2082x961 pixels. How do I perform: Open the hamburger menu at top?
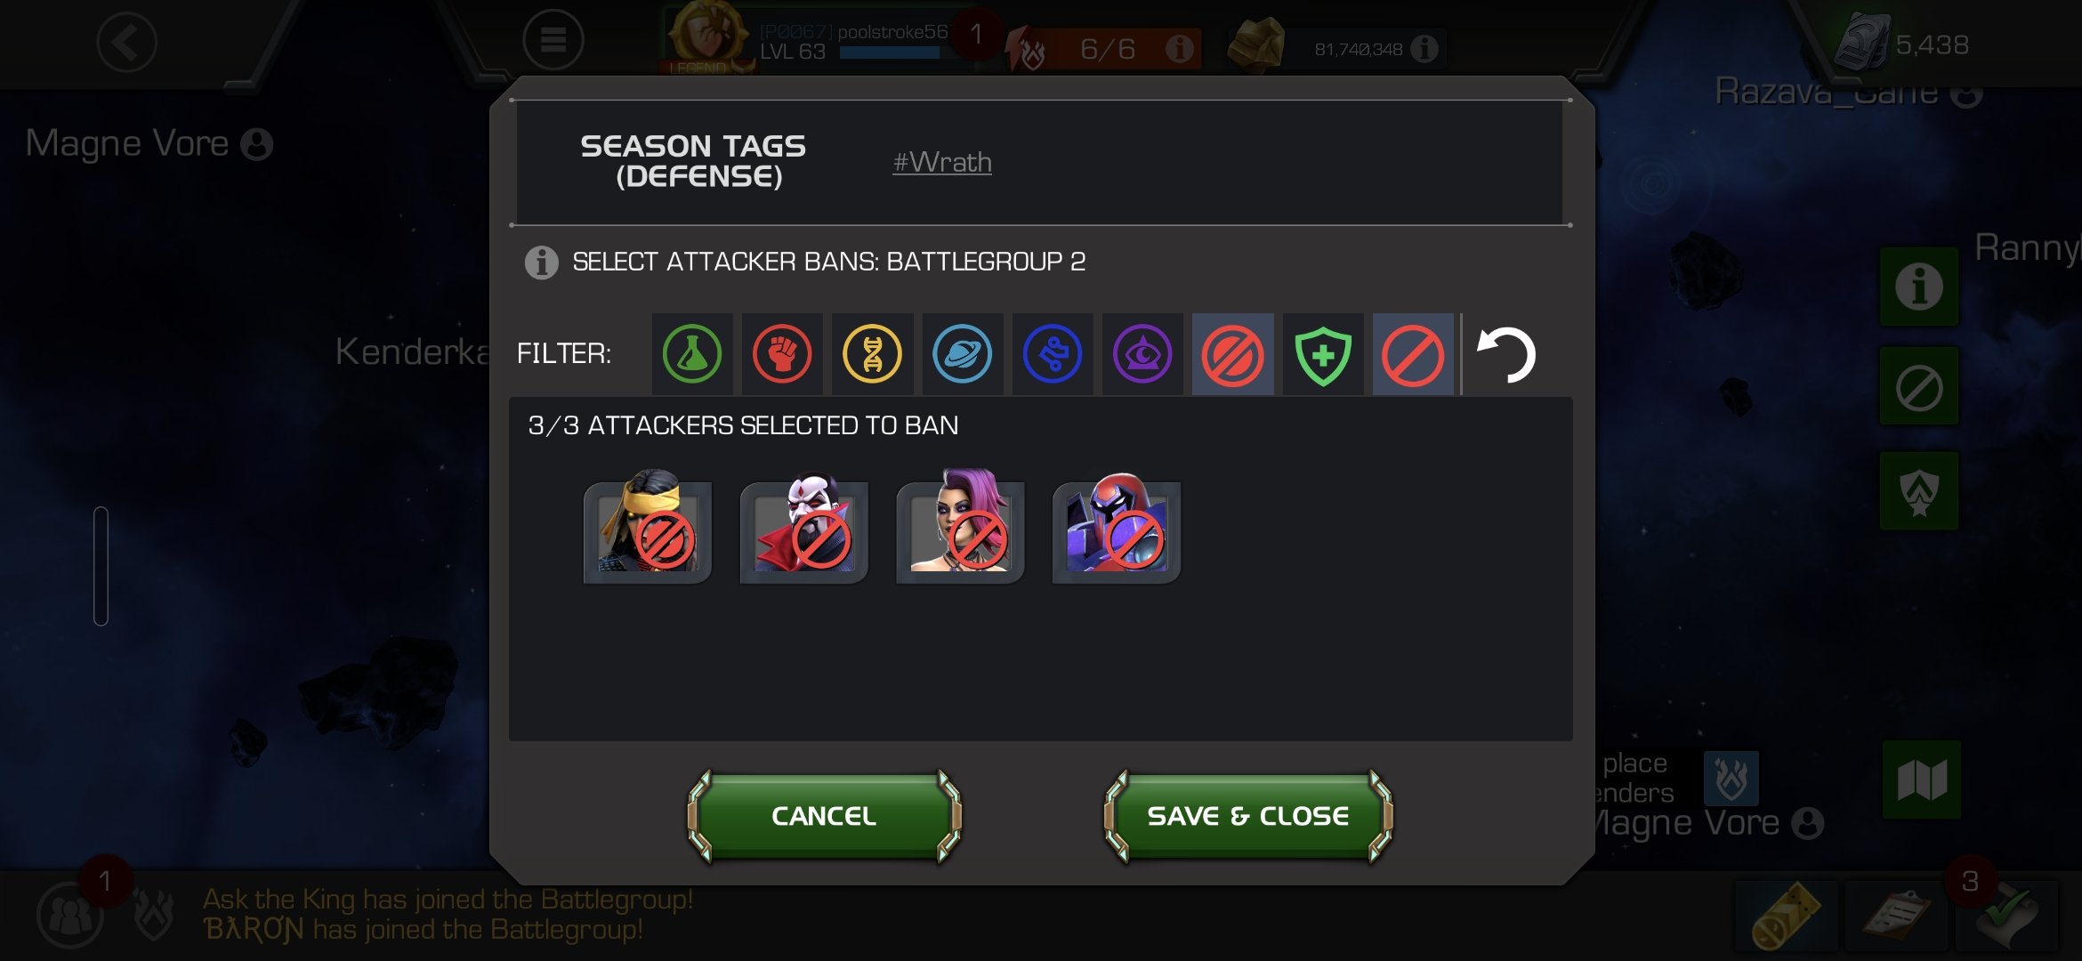pyautogui.click(x=553, y=40)
